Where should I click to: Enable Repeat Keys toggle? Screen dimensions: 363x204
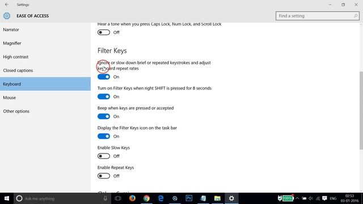coord(104,176)
